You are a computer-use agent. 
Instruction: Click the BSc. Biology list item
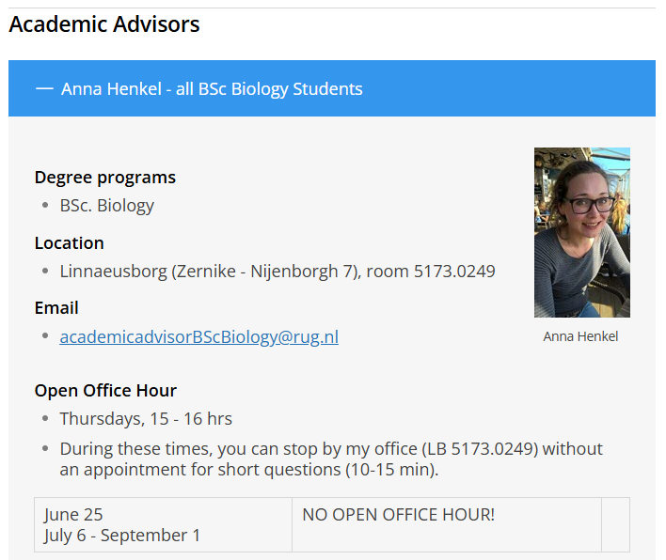[106, 206]
